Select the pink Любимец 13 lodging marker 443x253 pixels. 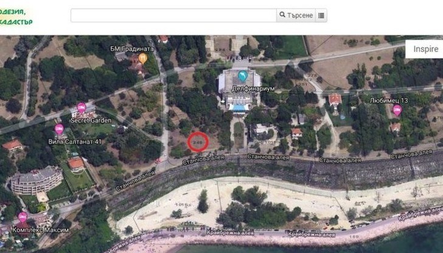point(397,110)
